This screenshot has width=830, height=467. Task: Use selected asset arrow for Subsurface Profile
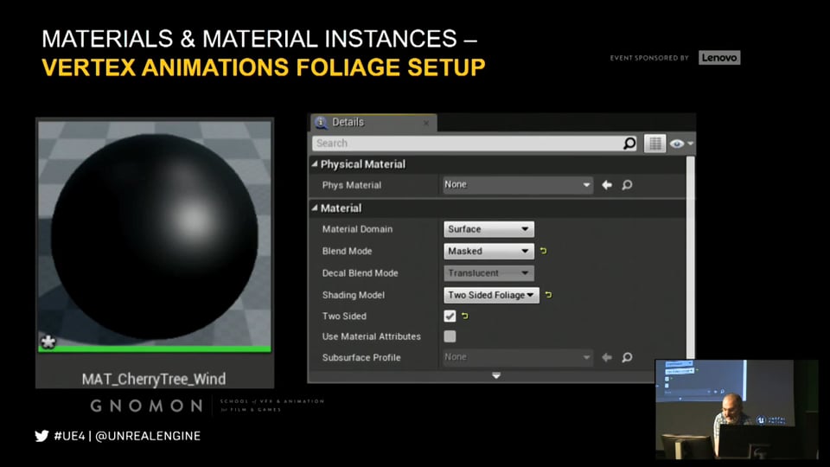607,357
